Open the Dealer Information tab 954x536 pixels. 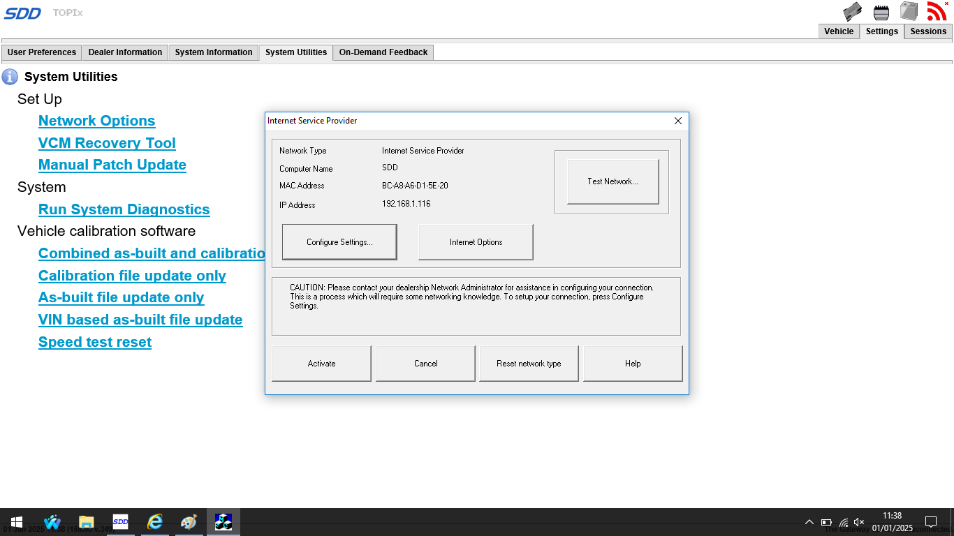click(125, 52)
